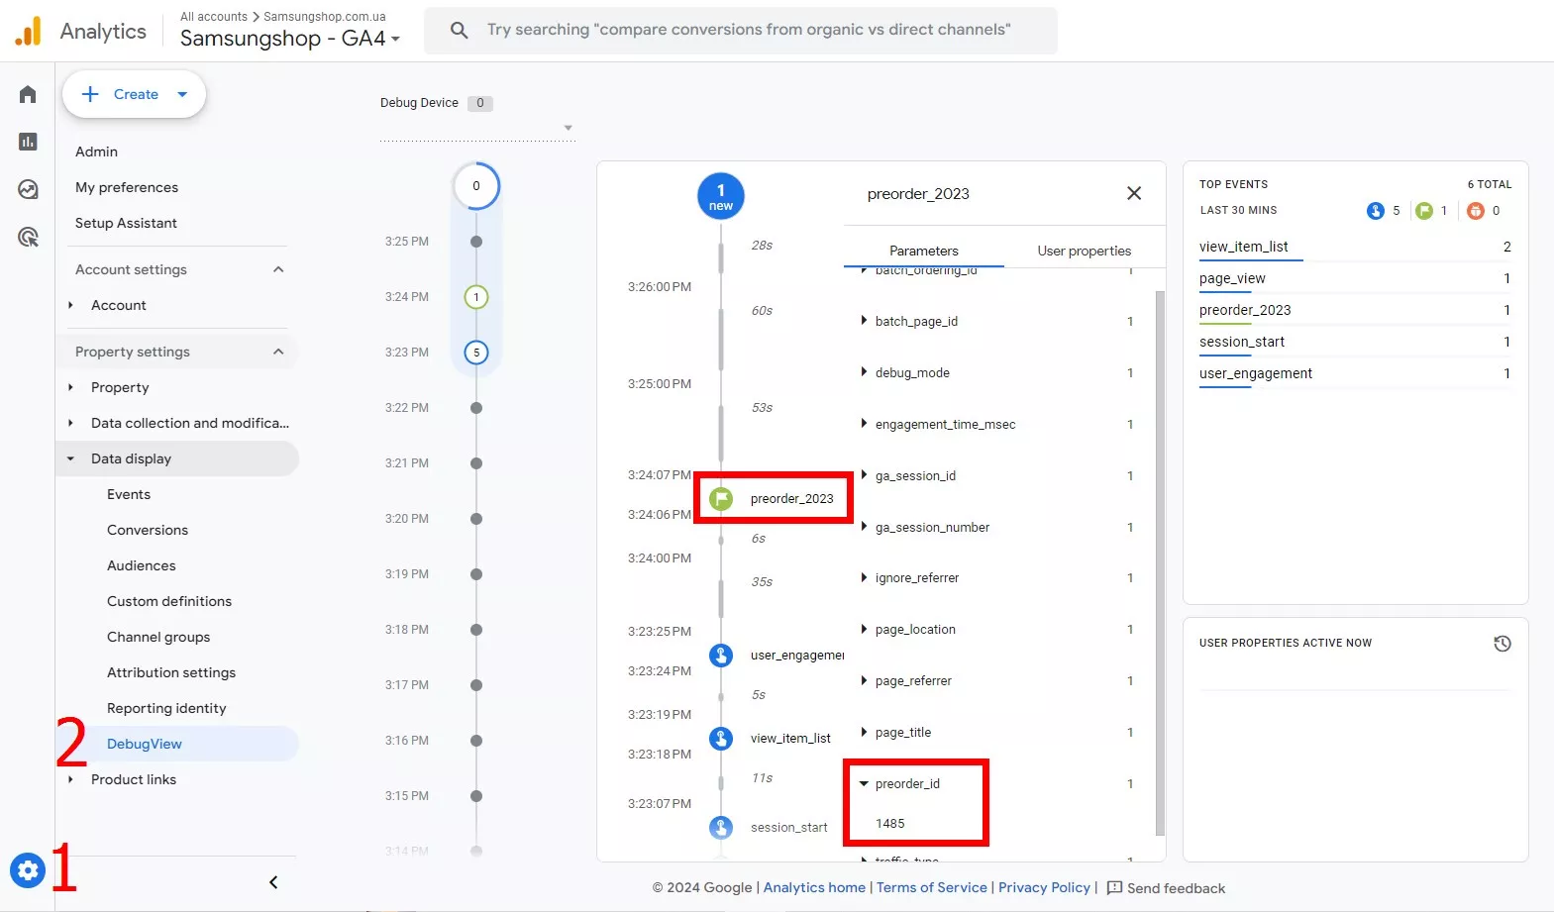This screenshot has width=1554, height=912.
Task: Open Channel groups in the sidebar
Action: tap(158, 637)
